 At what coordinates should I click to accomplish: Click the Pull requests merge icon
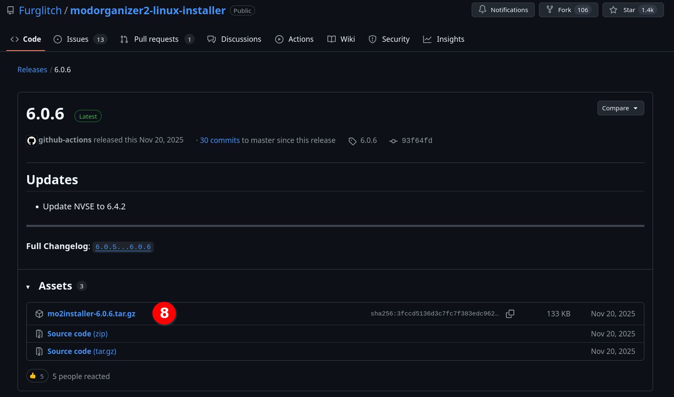(x=124, y=39)
